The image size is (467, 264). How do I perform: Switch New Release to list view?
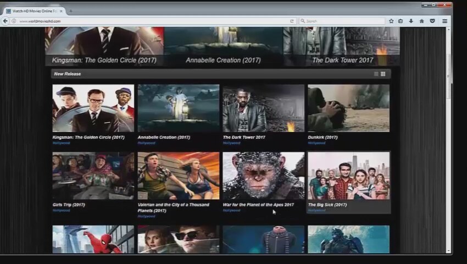click(x=376, y=74)
